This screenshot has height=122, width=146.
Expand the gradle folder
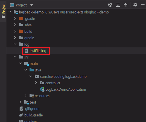click(x=15, y=38)
